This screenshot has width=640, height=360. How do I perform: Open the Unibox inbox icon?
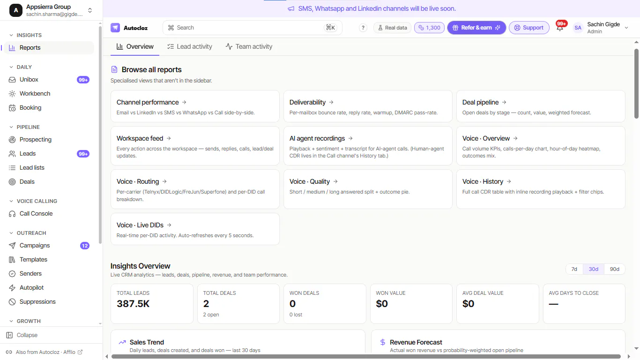pyautogui.click(x=12, y=80)
